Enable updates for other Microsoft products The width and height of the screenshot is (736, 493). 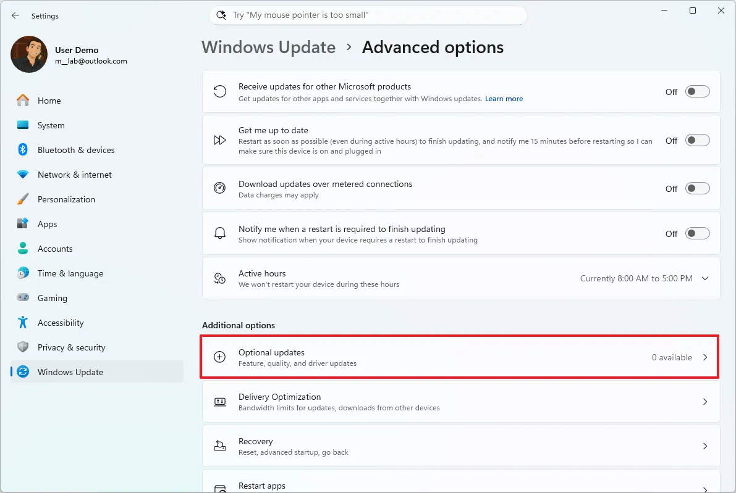[x=697, y=91]
